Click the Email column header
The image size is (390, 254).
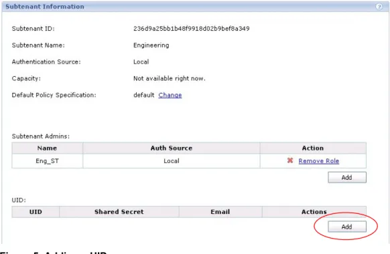pyautogui.click(x=220, y=212)
